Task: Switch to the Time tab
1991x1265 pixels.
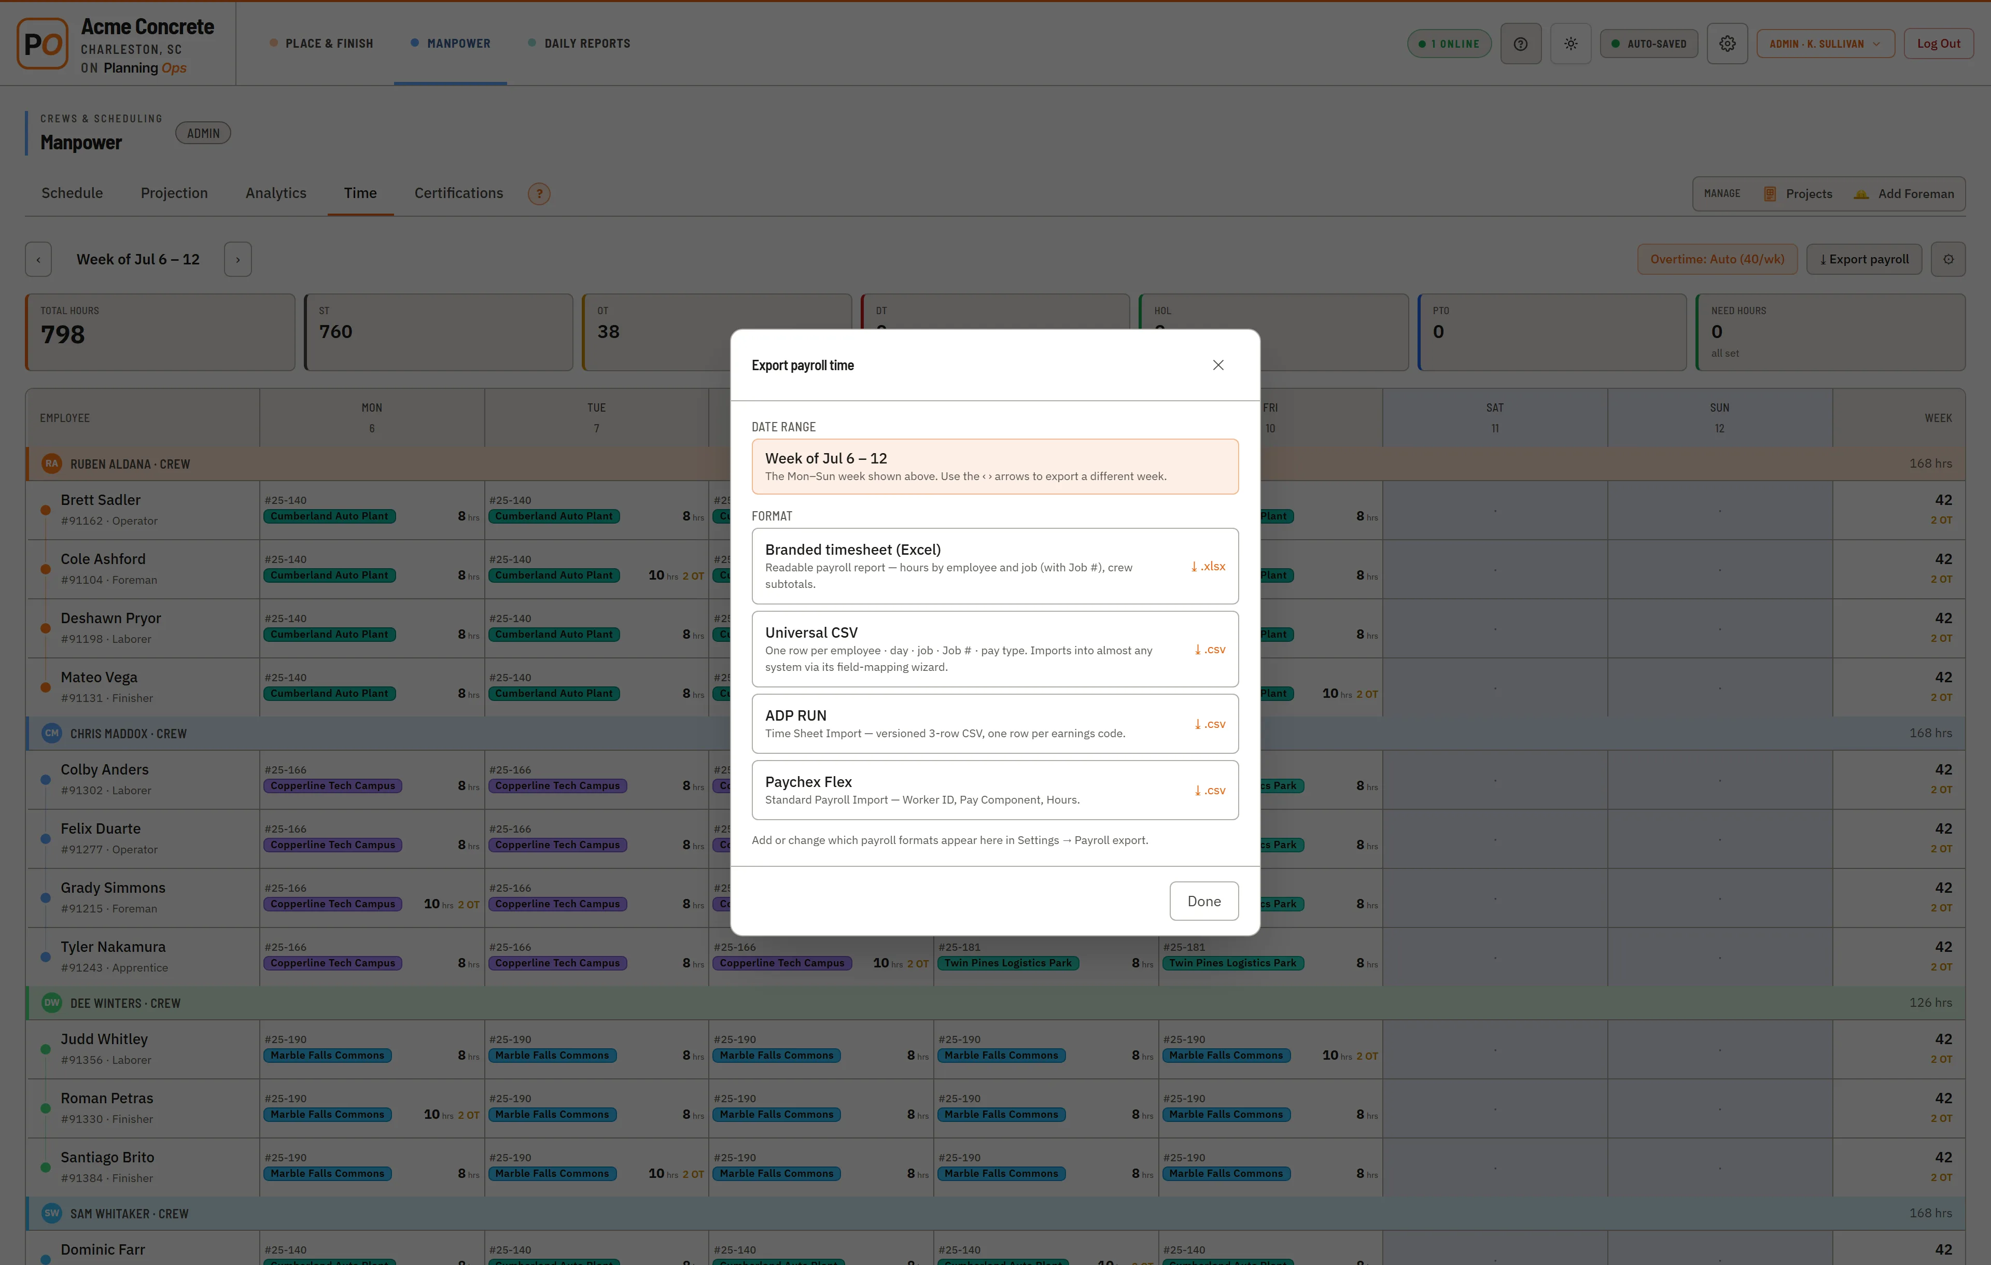Action: [x=360, y=193]
